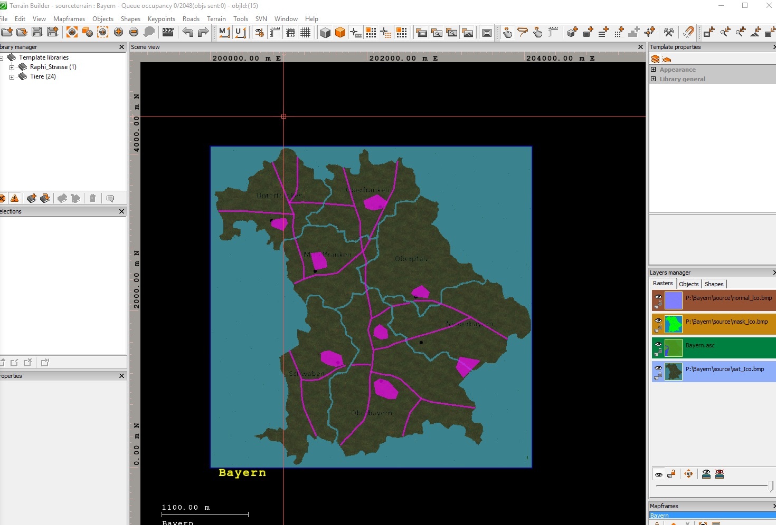This screenshot has width=776, height=525.
Task: Toggle visibility of the Bayern.asc layer
Action: click(x=658, y=345)
